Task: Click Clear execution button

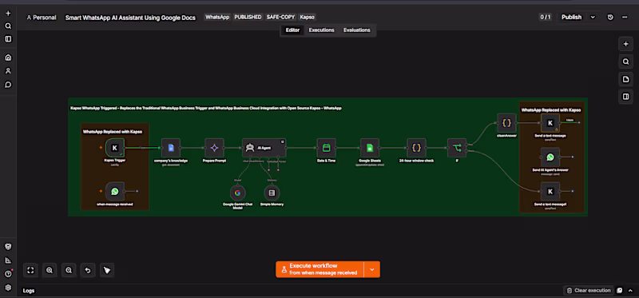Action: [589, 291]
